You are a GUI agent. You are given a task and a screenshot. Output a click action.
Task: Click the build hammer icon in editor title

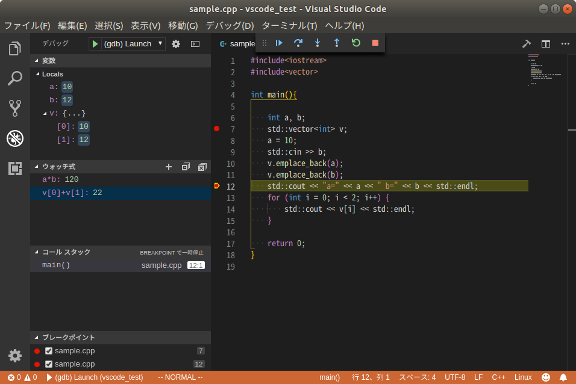(527, 44)
